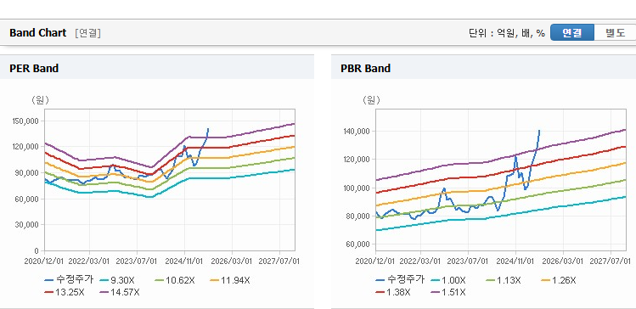
Task: Click the 2027/07/01 date on PER chart axis
Action: (x=280, y=261)
